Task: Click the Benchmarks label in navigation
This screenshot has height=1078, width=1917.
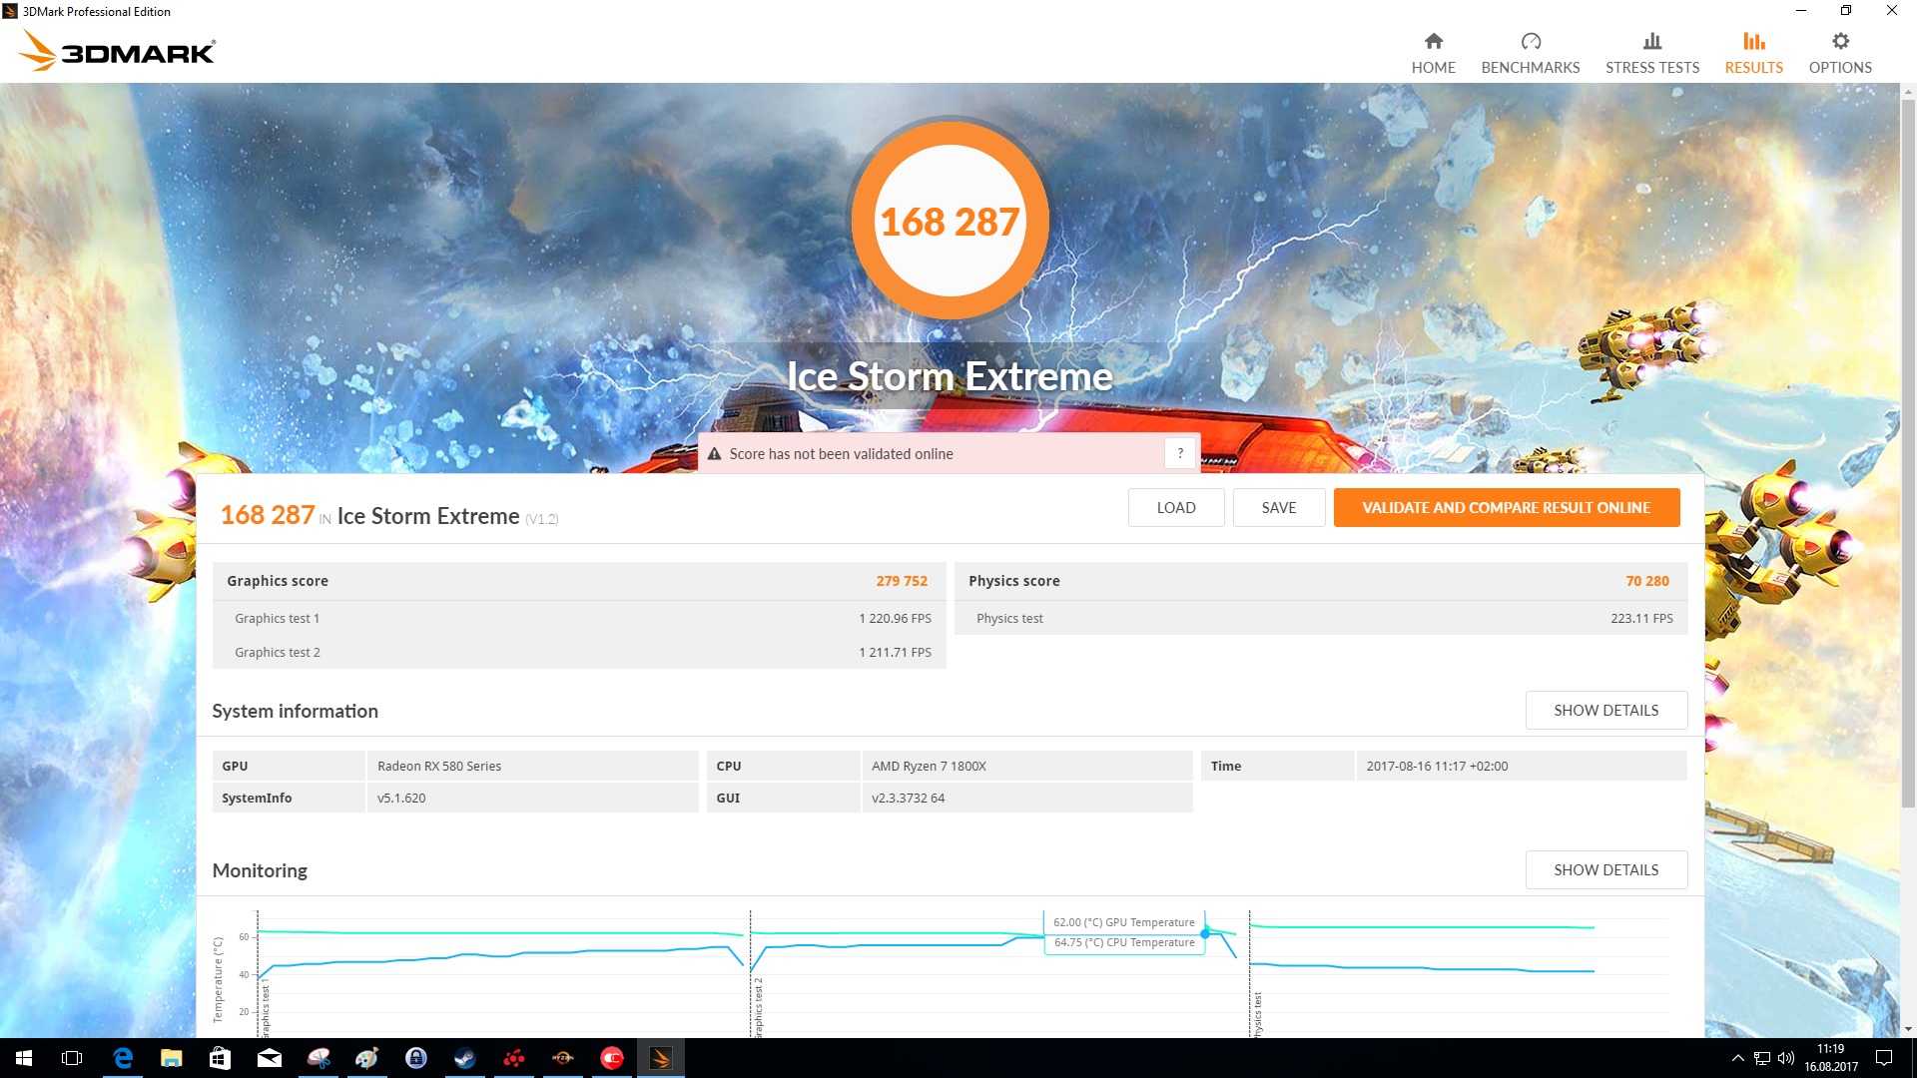Action: [1530, 68]
